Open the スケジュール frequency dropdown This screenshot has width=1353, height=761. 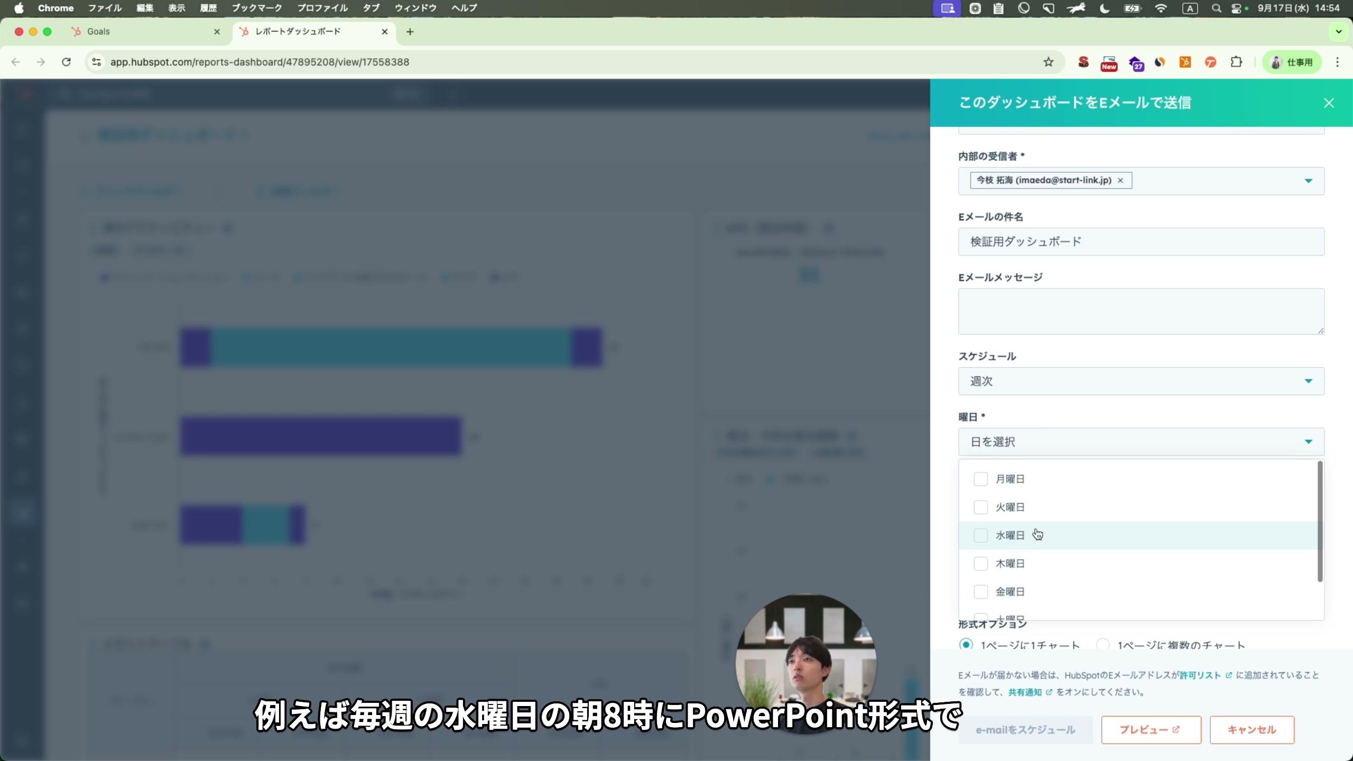pyautogui.click(x=1140, y=381)
